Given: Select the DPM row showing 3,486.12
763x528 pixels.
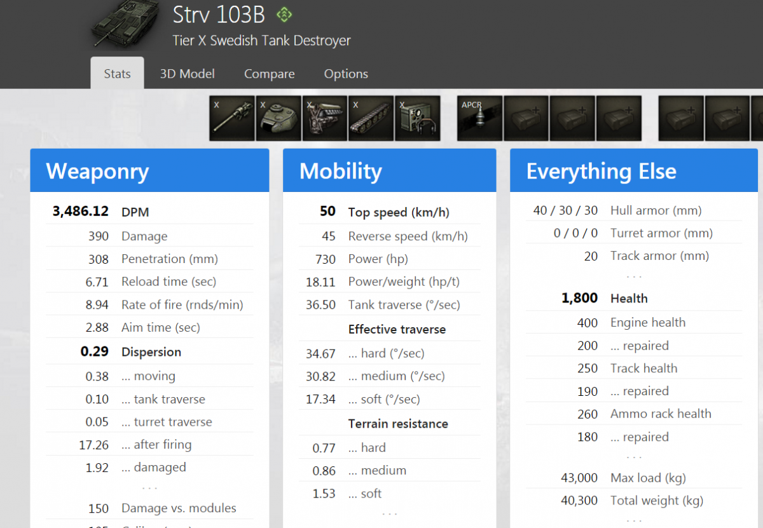Looking at the screenshot, I should (149, 212).
